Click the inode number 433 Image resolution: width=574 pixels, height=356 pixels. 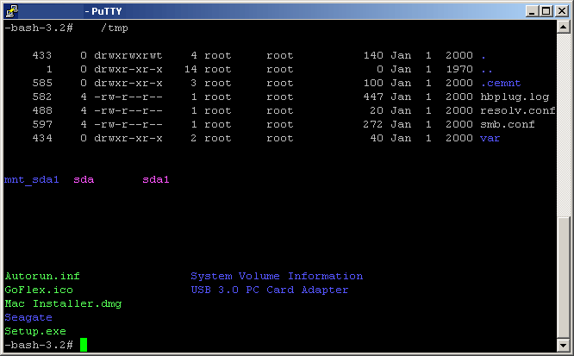click(42, 56)
